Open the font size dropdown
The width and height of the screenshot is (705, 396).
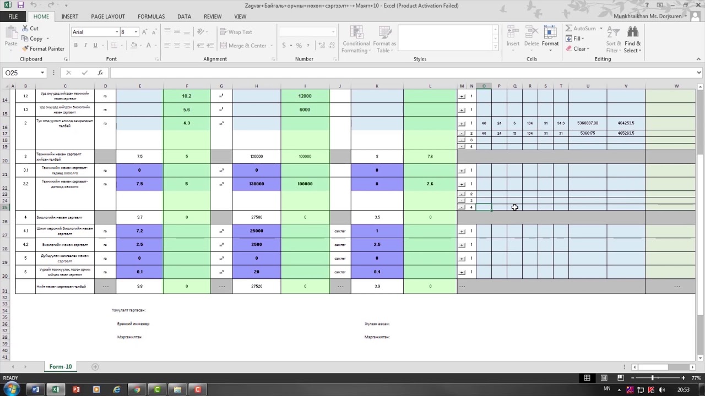point(135,32)
